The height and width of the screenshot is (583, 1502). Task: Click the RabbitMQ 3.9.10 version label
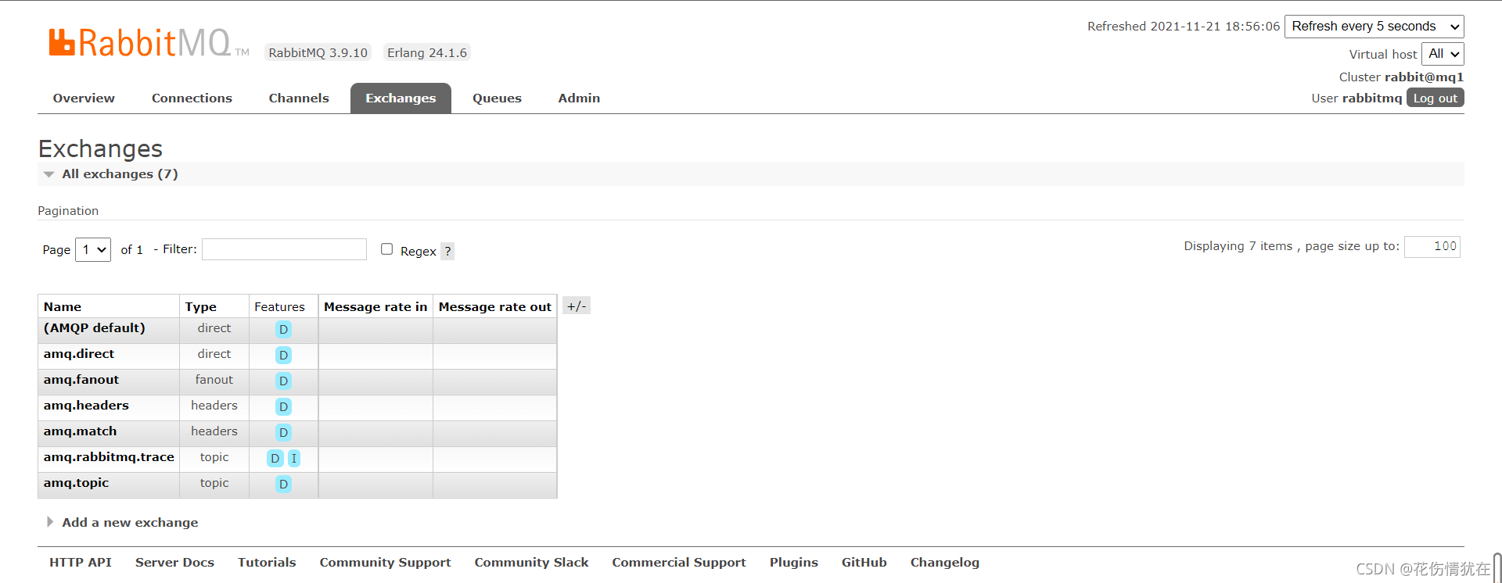click(318, 52)
